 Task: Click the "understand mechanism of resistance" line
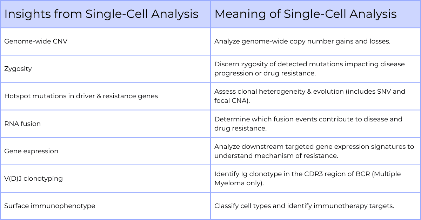coord(276,156)
